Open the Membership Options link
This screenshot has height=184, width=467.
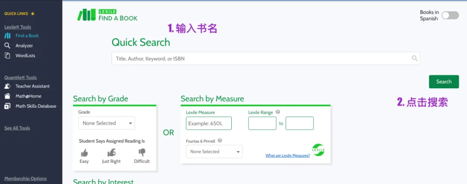pos(26,178)
